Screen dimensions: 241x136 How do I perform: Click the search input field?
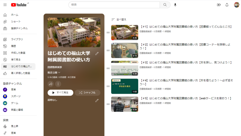point(114,5)
